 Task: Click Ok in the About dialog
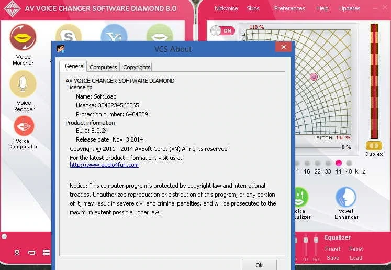tap(259, 265)
